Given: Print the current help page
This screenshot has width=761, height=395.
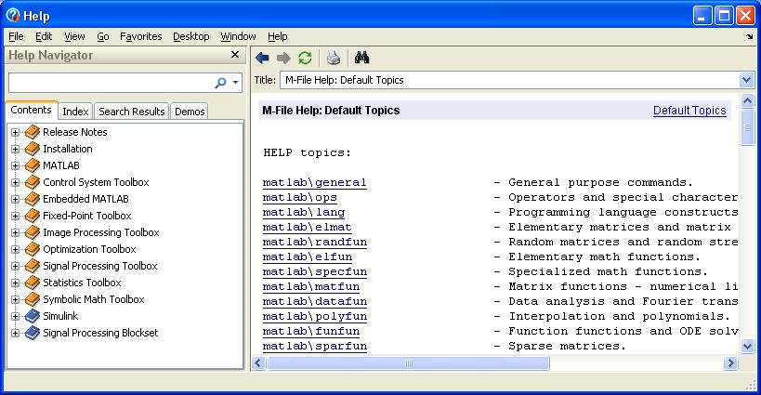Looking at the screenshot, I should click(333, 58).
